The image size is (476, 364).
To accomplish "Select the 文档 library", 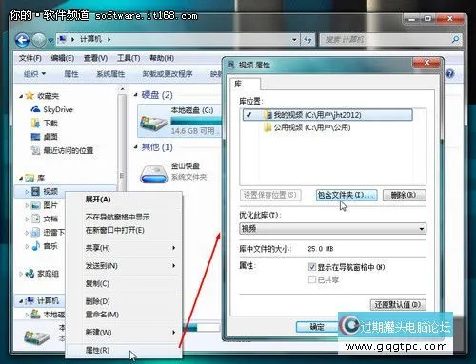I will 44,219.
